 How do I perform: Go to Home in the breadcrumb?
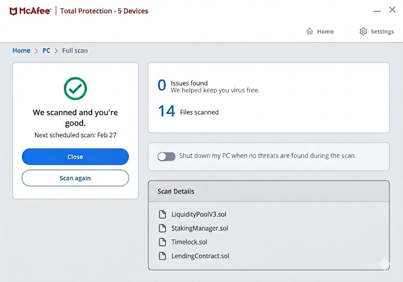(21, 51)
